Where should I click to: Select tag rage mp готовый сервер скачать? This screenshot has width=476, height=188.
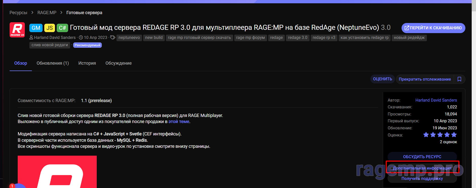200,38
